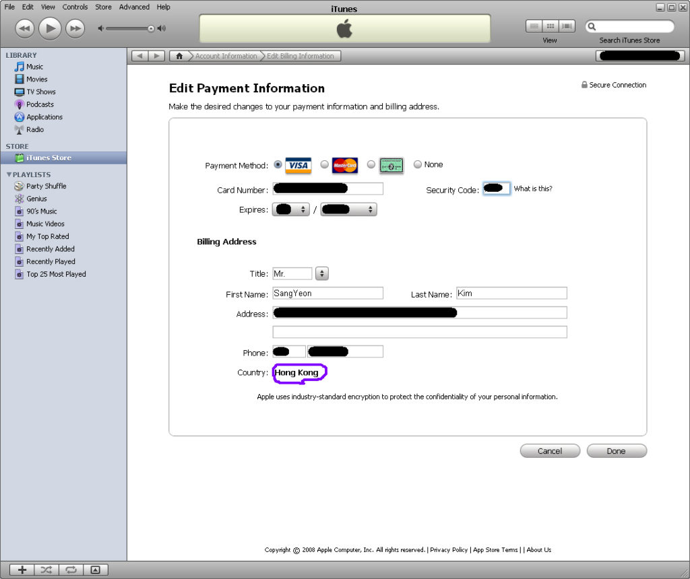Open the Edit menu
The image size is (690, 579).
pyautogui.click(x=28, y=7)
